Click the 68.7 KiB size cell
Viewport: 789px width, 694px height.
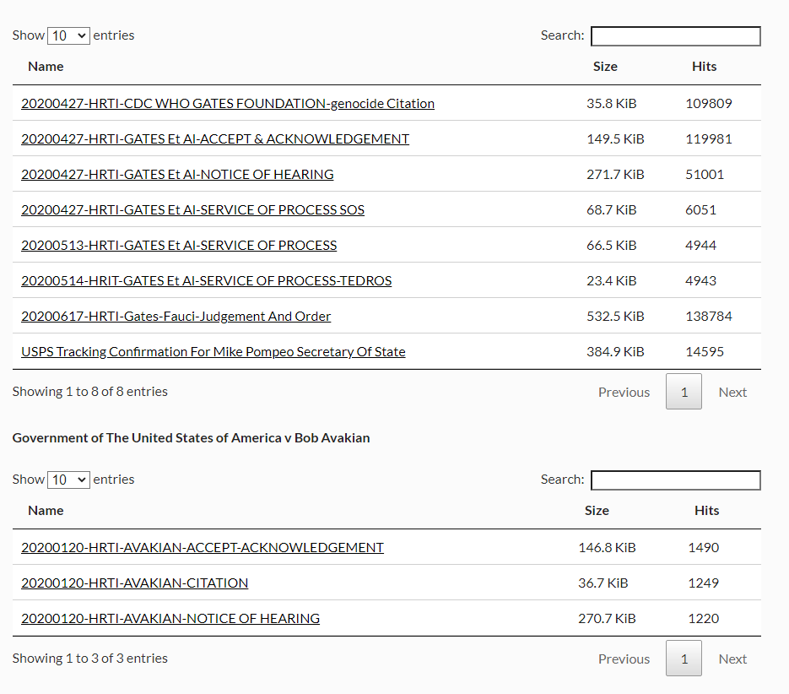point(612,210)
